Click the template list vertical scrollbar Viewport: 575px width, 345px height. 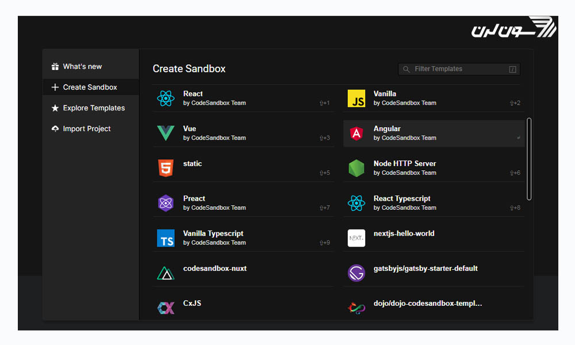click(x=529, y=159)
